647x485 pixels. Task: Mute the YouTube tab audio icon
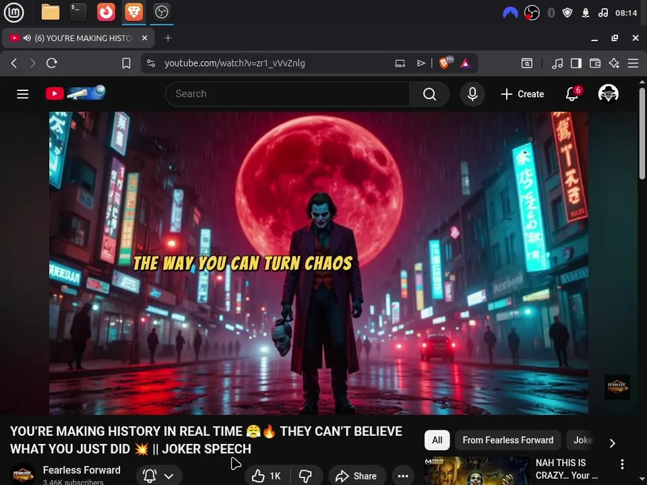(x=27, y=38)
